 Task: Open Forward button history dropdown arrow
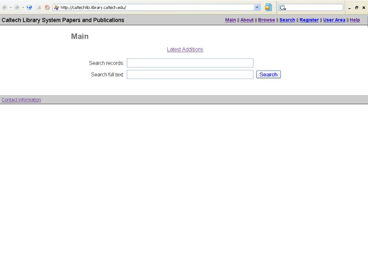point(23,8)
